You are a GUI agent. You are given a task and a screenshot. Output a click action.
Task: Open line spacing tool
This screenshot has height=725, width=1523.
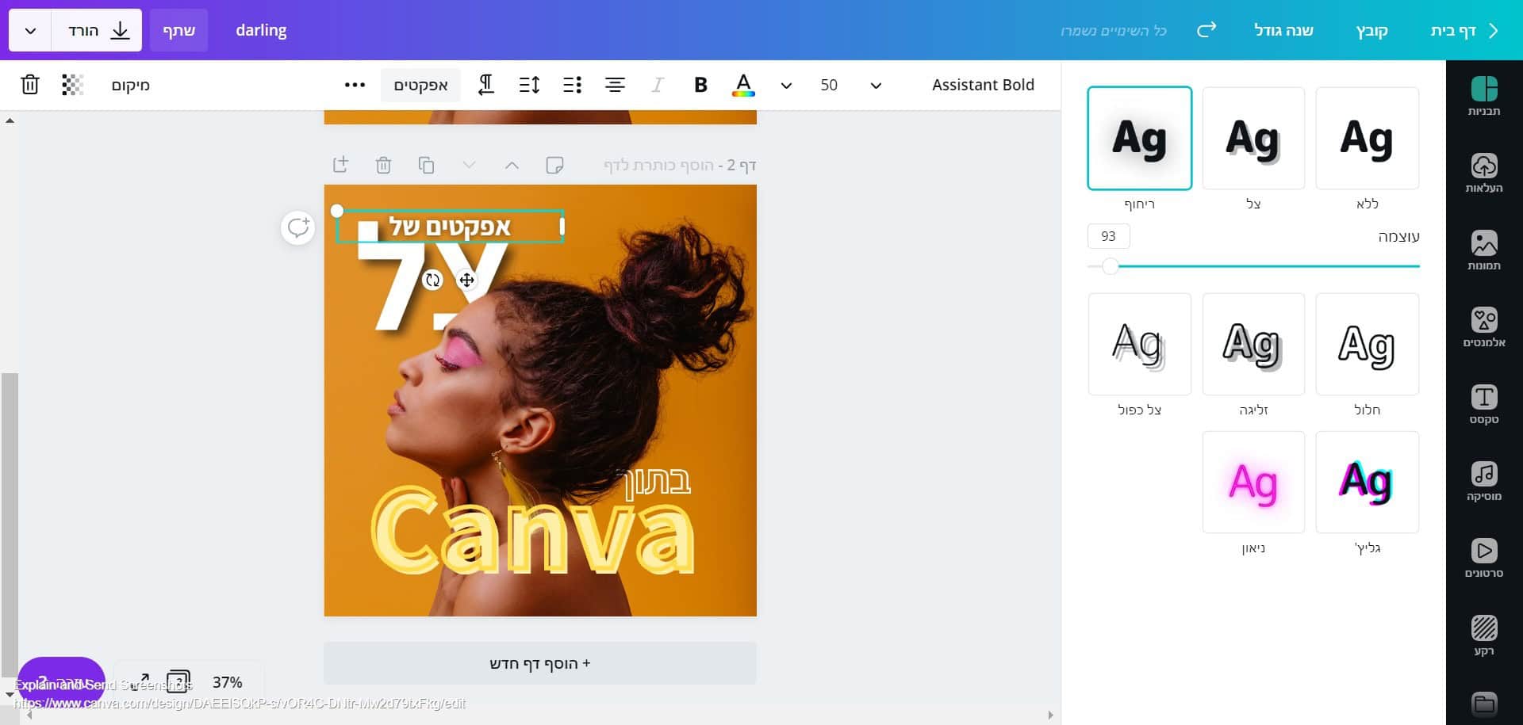click(x=529, y=85)
